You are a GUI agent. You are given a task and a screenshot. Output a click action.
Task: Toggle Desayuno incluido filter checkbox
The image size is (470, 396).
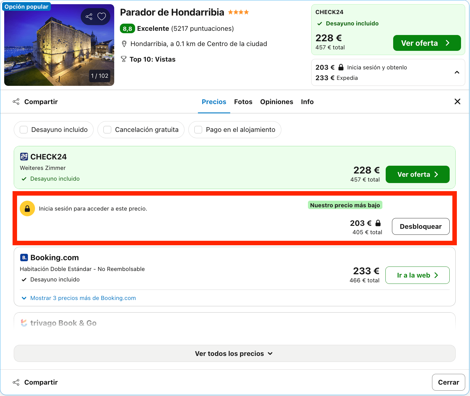tap(24, 130)
